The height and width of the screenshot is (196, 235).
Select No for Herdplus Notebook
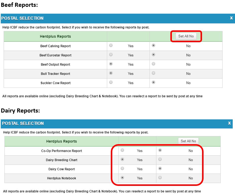[x=160, y=178]
